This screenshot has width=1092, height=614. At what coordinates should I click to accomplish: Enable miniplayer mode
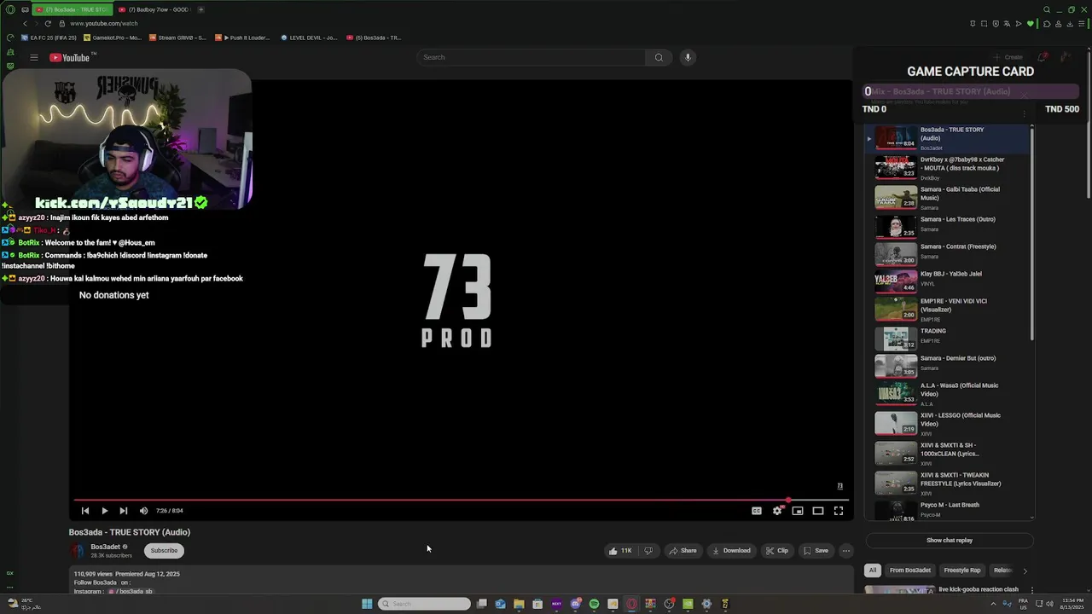798,511
